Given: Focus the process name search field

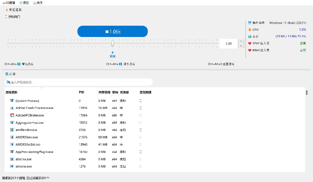Looking at the screenshot, I should point(80,82).
